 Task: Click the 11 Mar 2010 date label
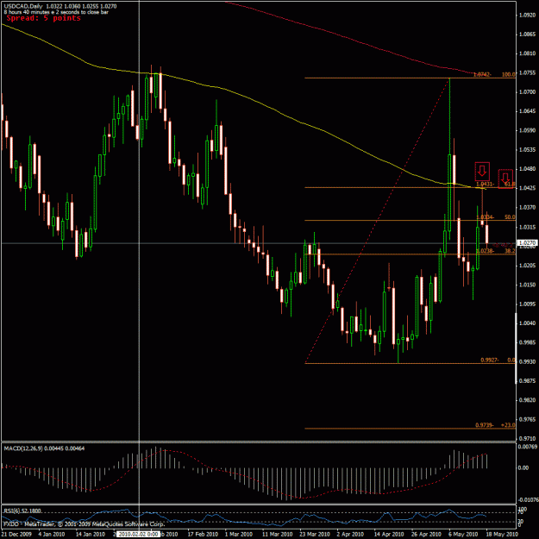[277, 534]
